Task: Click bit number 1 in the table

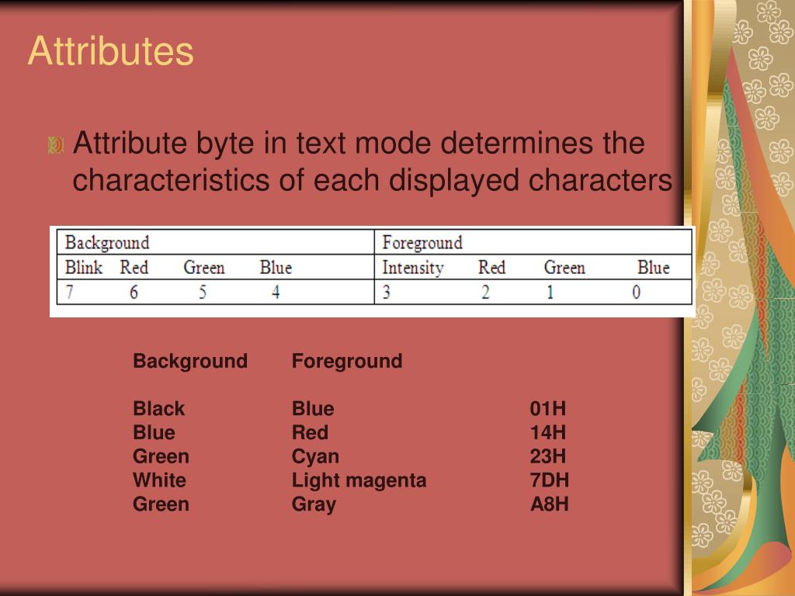Action: 550,292
